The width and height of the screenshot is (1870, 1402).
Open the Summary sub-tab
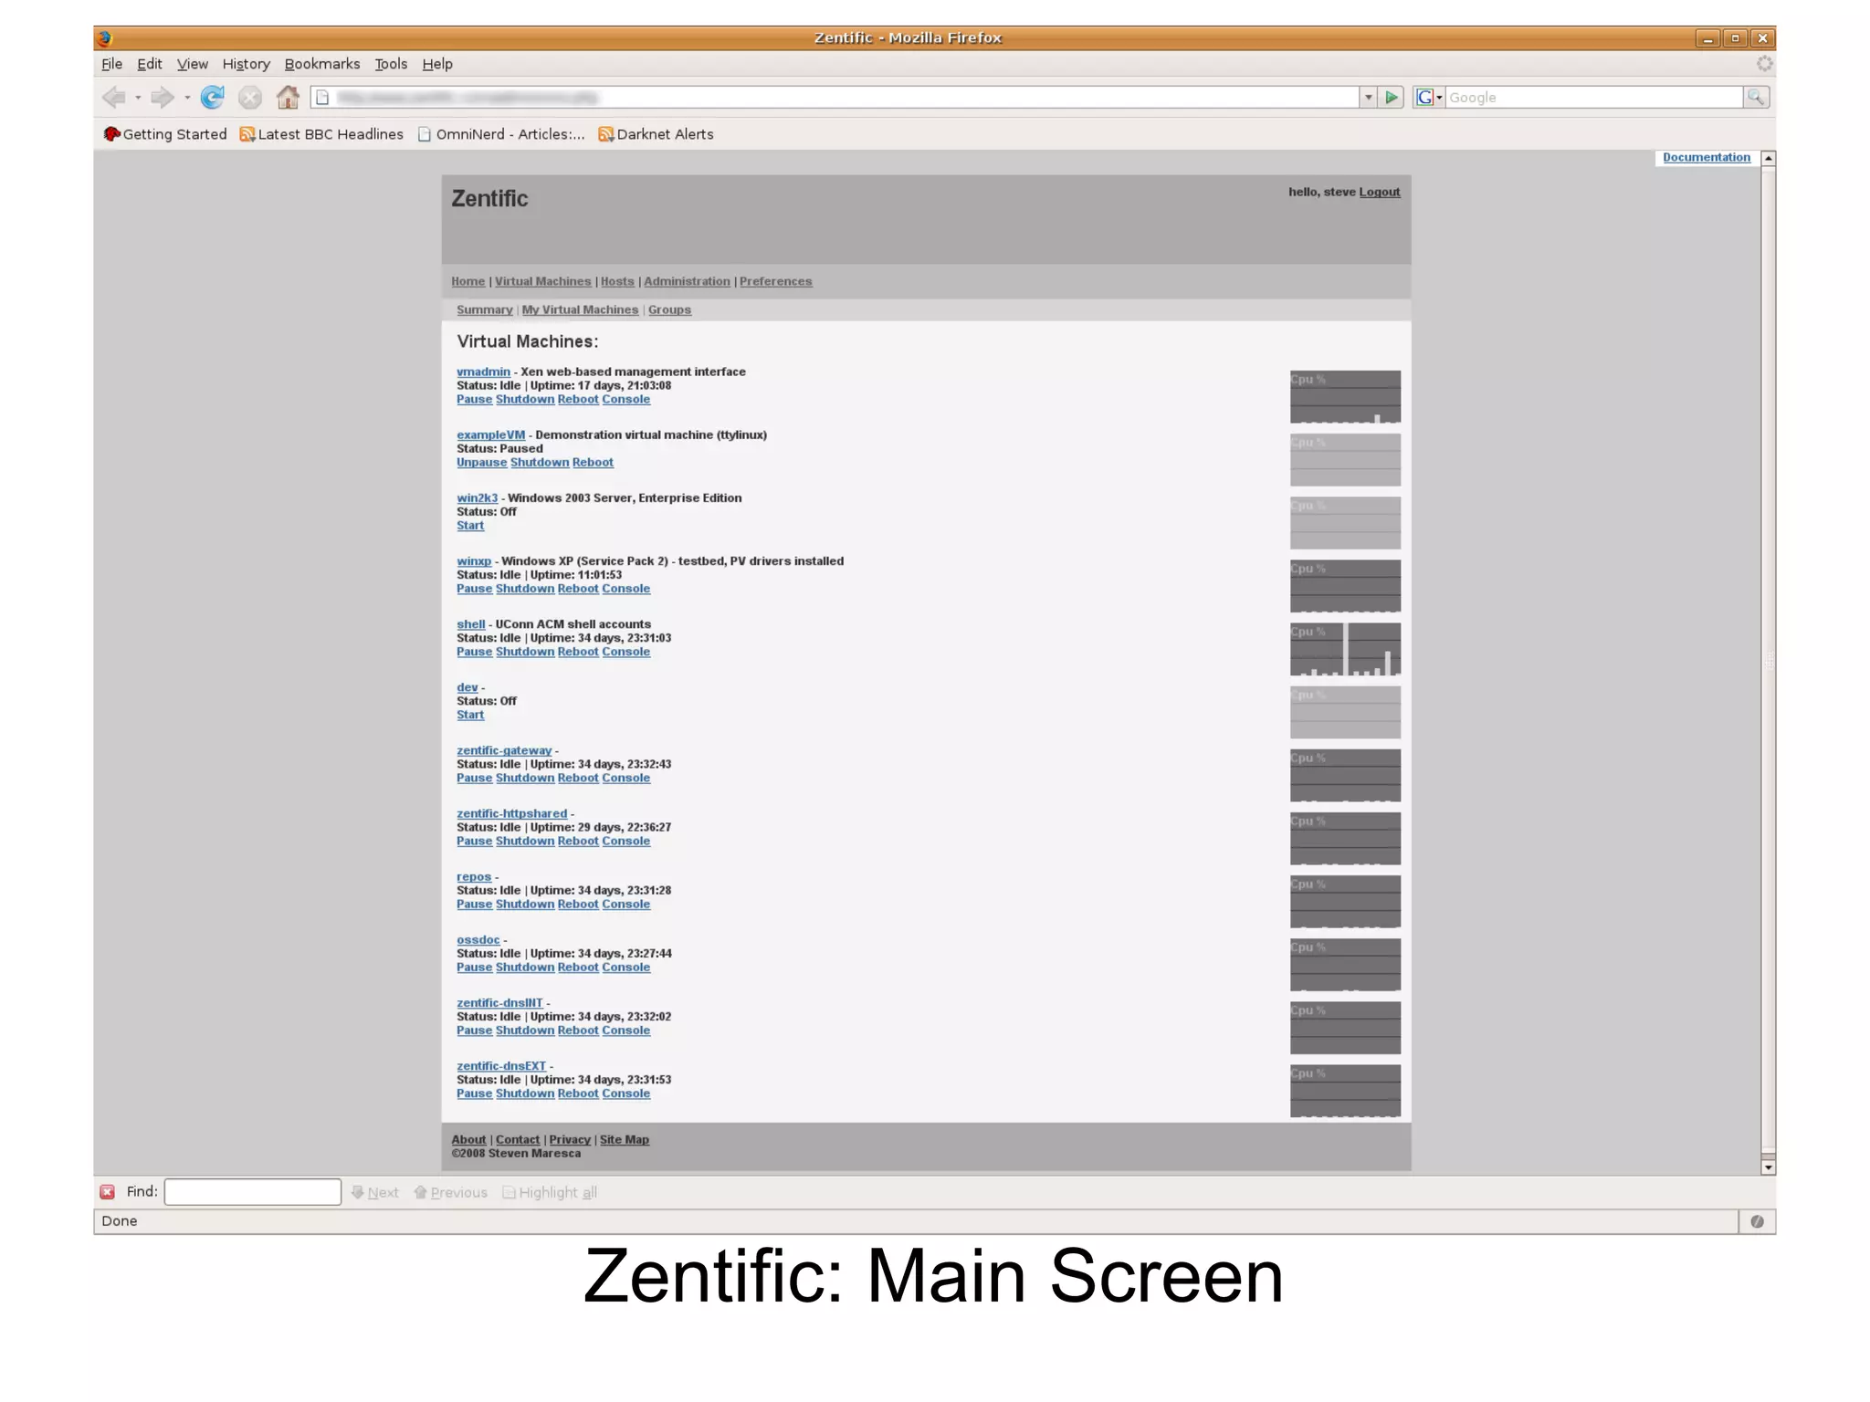[x=485, y=309]
